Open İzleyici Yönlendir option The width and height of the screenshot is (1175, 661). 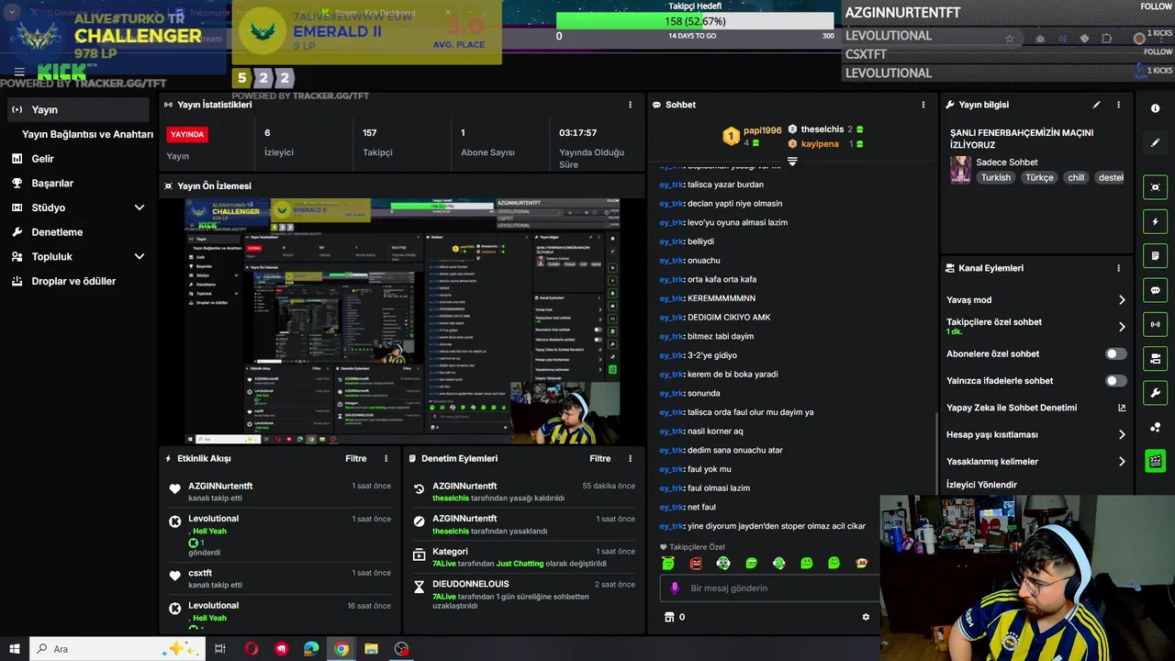(981, 485)
